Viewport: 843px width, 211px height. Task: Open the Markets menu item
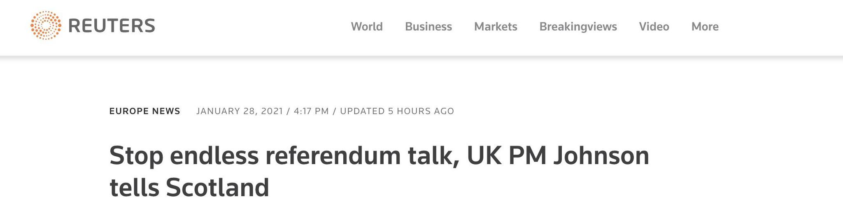[x=495, y=27]
